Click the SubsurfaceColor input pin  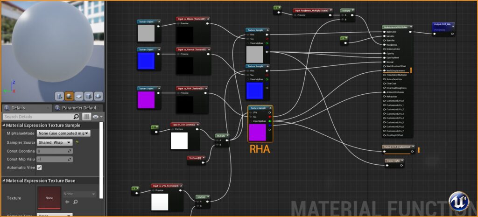384,79
